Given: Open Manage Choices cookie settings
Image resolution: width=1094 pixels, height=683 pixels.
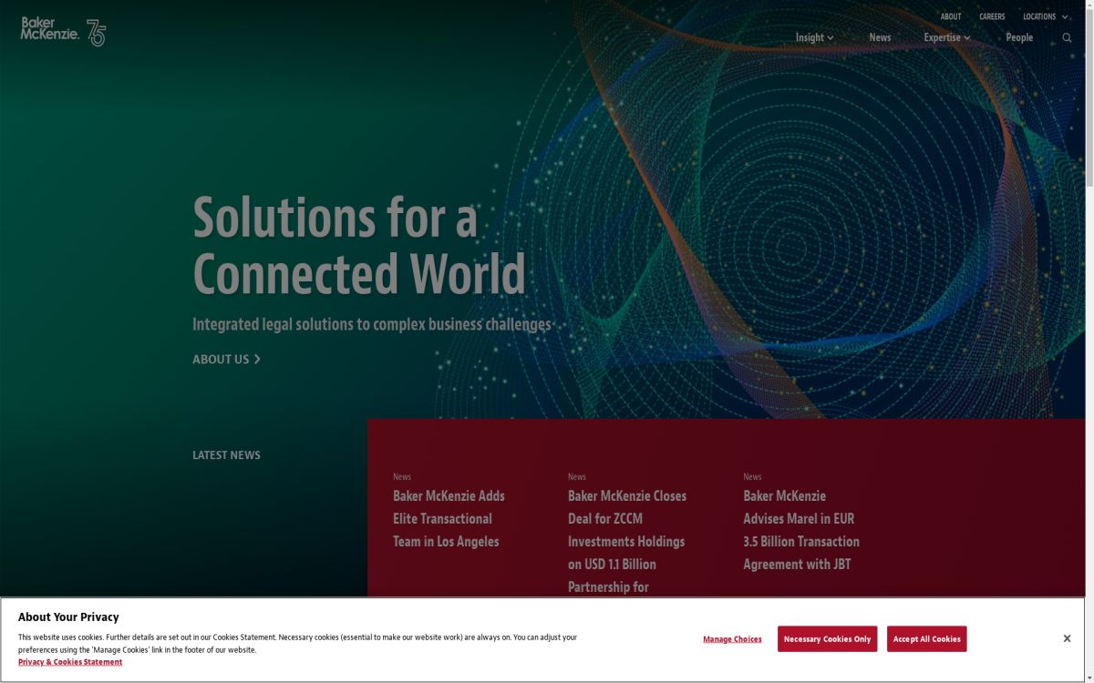Looking at the screenshot, I should tap(732, 639).
